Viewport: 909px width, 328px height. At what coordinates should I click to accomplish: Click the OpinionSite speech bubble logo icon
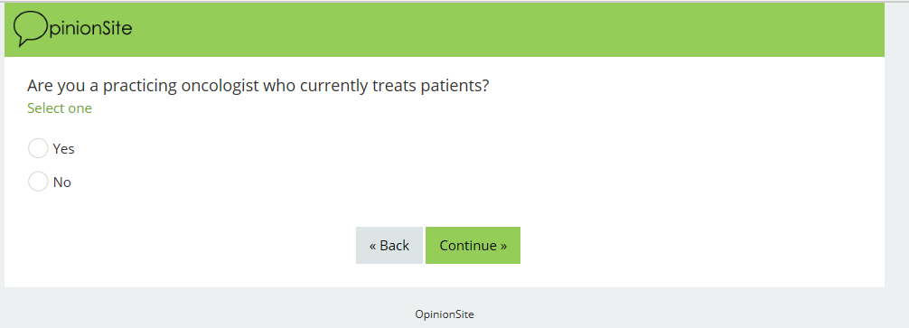click(30, 28)
